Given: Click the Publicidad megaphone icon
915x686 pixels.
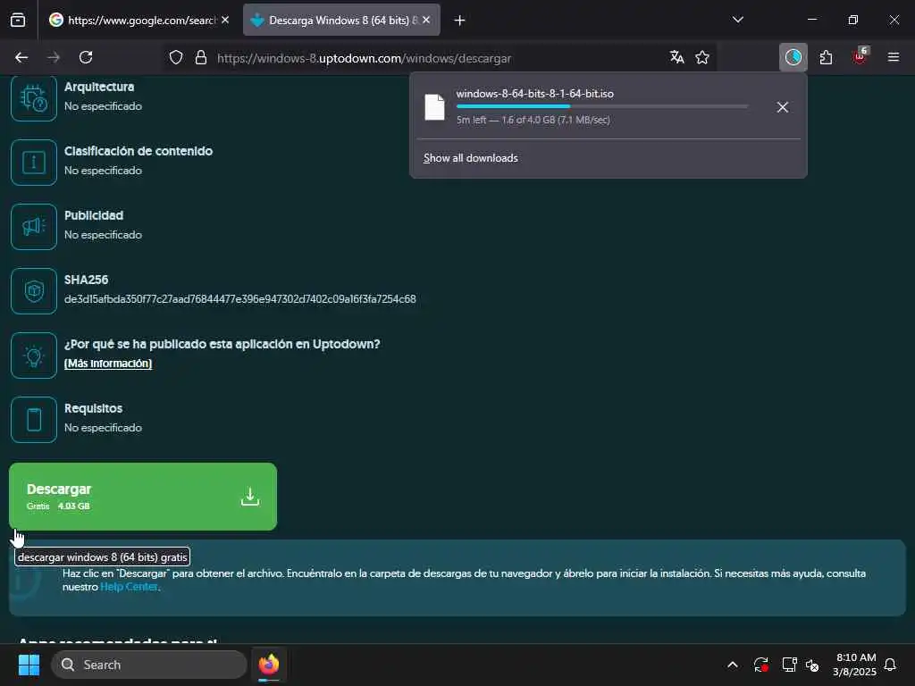Looking at the screenshot, I should click(x=34, y=227).
